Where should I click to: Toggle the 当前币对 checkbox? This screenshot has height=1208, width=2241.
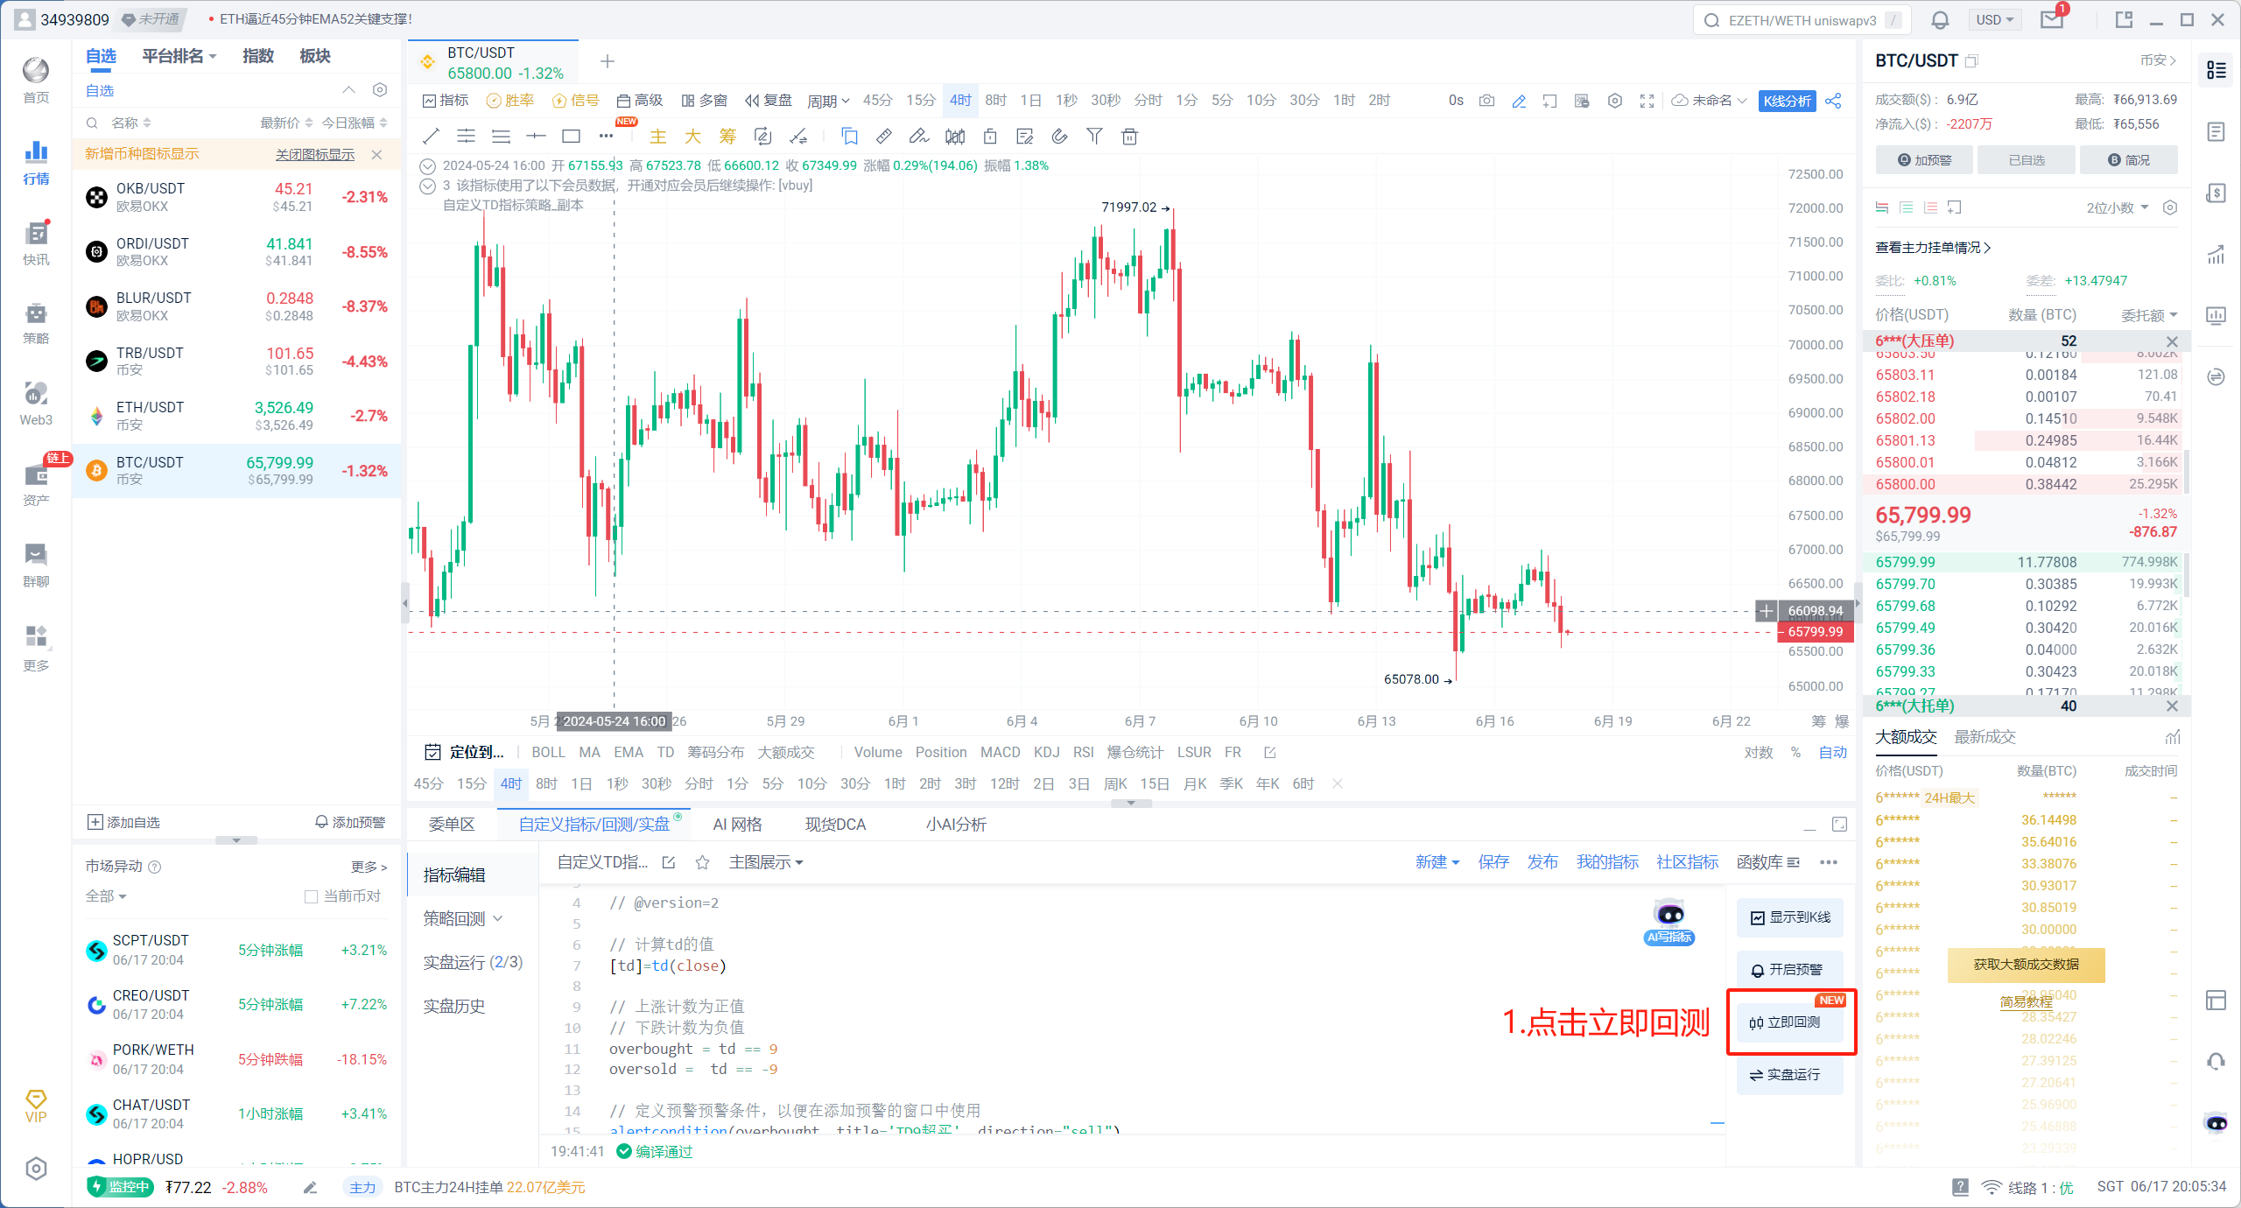point(311,896)
